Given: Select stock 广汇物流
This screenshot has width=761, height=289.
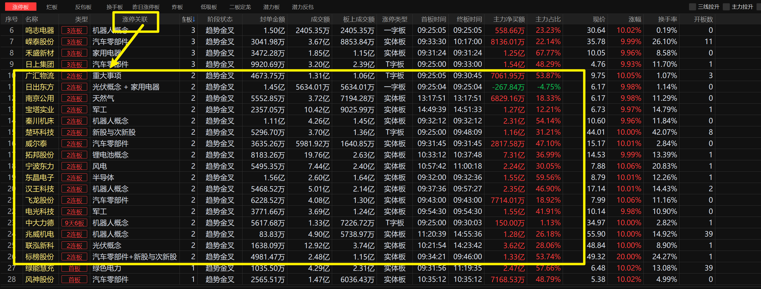Looking at the screenshot, I should click(x=40, y=76).
